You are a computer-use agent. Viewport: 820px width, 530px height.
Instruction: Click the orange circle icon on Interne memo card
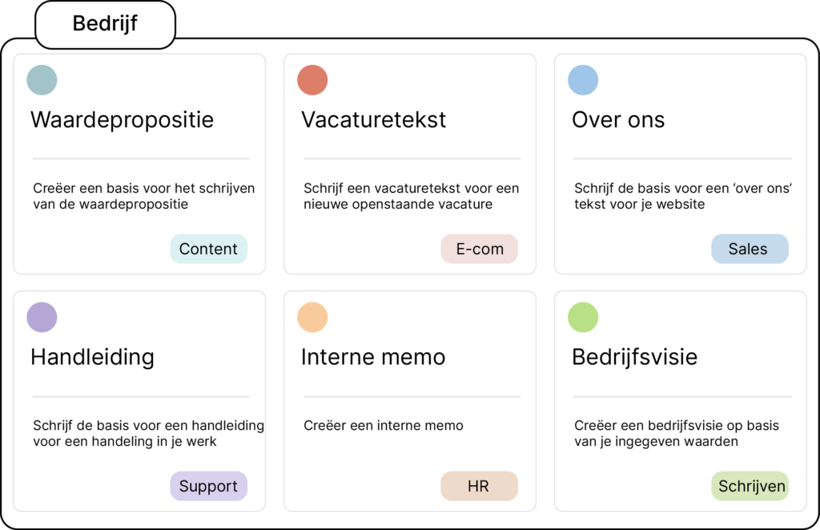point(312,317)
